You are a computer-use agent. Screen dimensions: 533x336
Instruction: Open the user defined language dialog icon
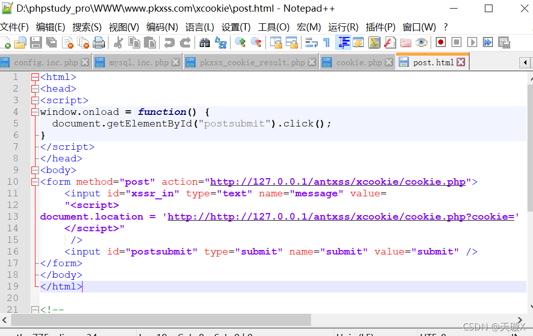(x=358, y=43)
